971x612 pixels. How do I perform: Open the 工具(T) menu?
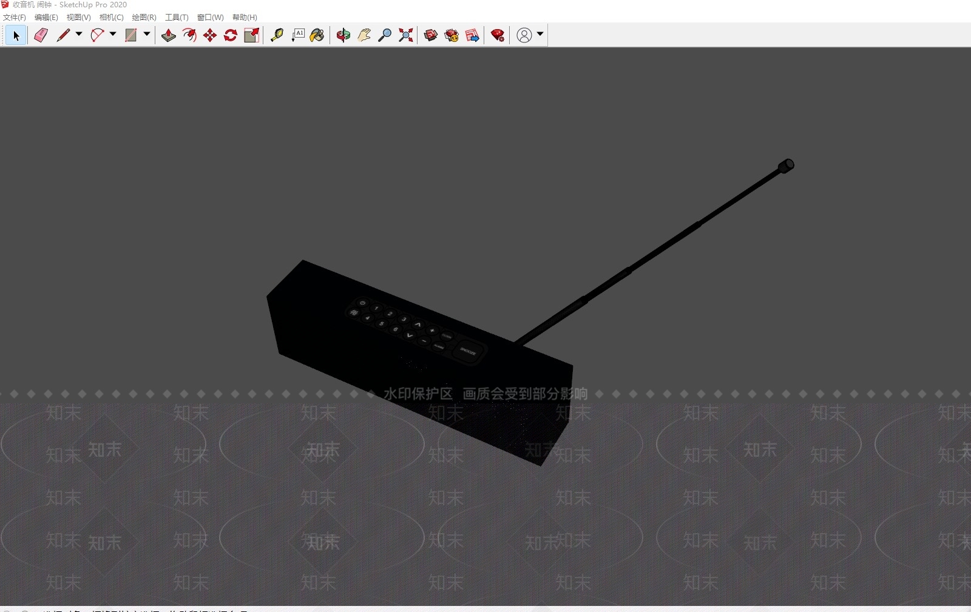177,18
